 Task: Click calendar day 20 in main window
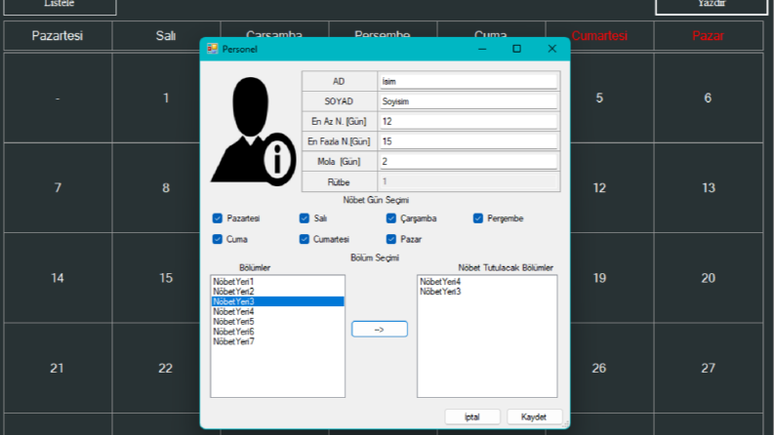click(708, 278)
